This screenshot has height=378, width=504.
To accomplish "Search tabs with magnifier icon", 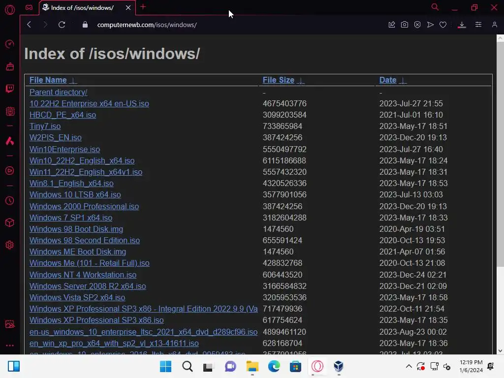I will click(x=435, y=7).
